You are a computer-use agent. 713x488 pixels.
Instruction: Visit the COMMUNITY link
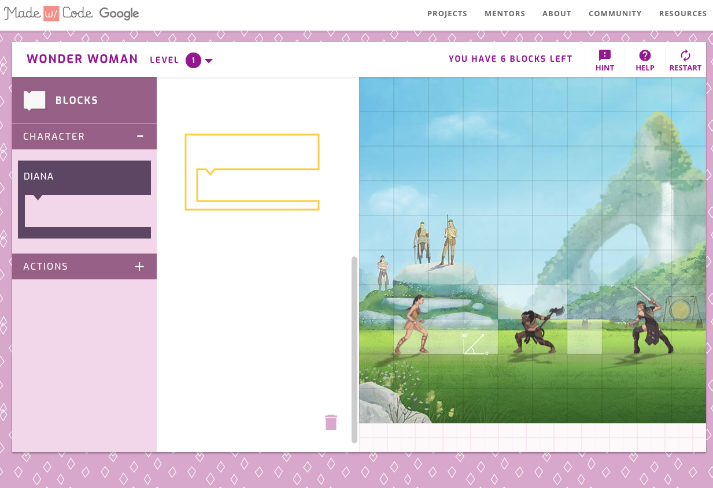click(x=615, y=13)
